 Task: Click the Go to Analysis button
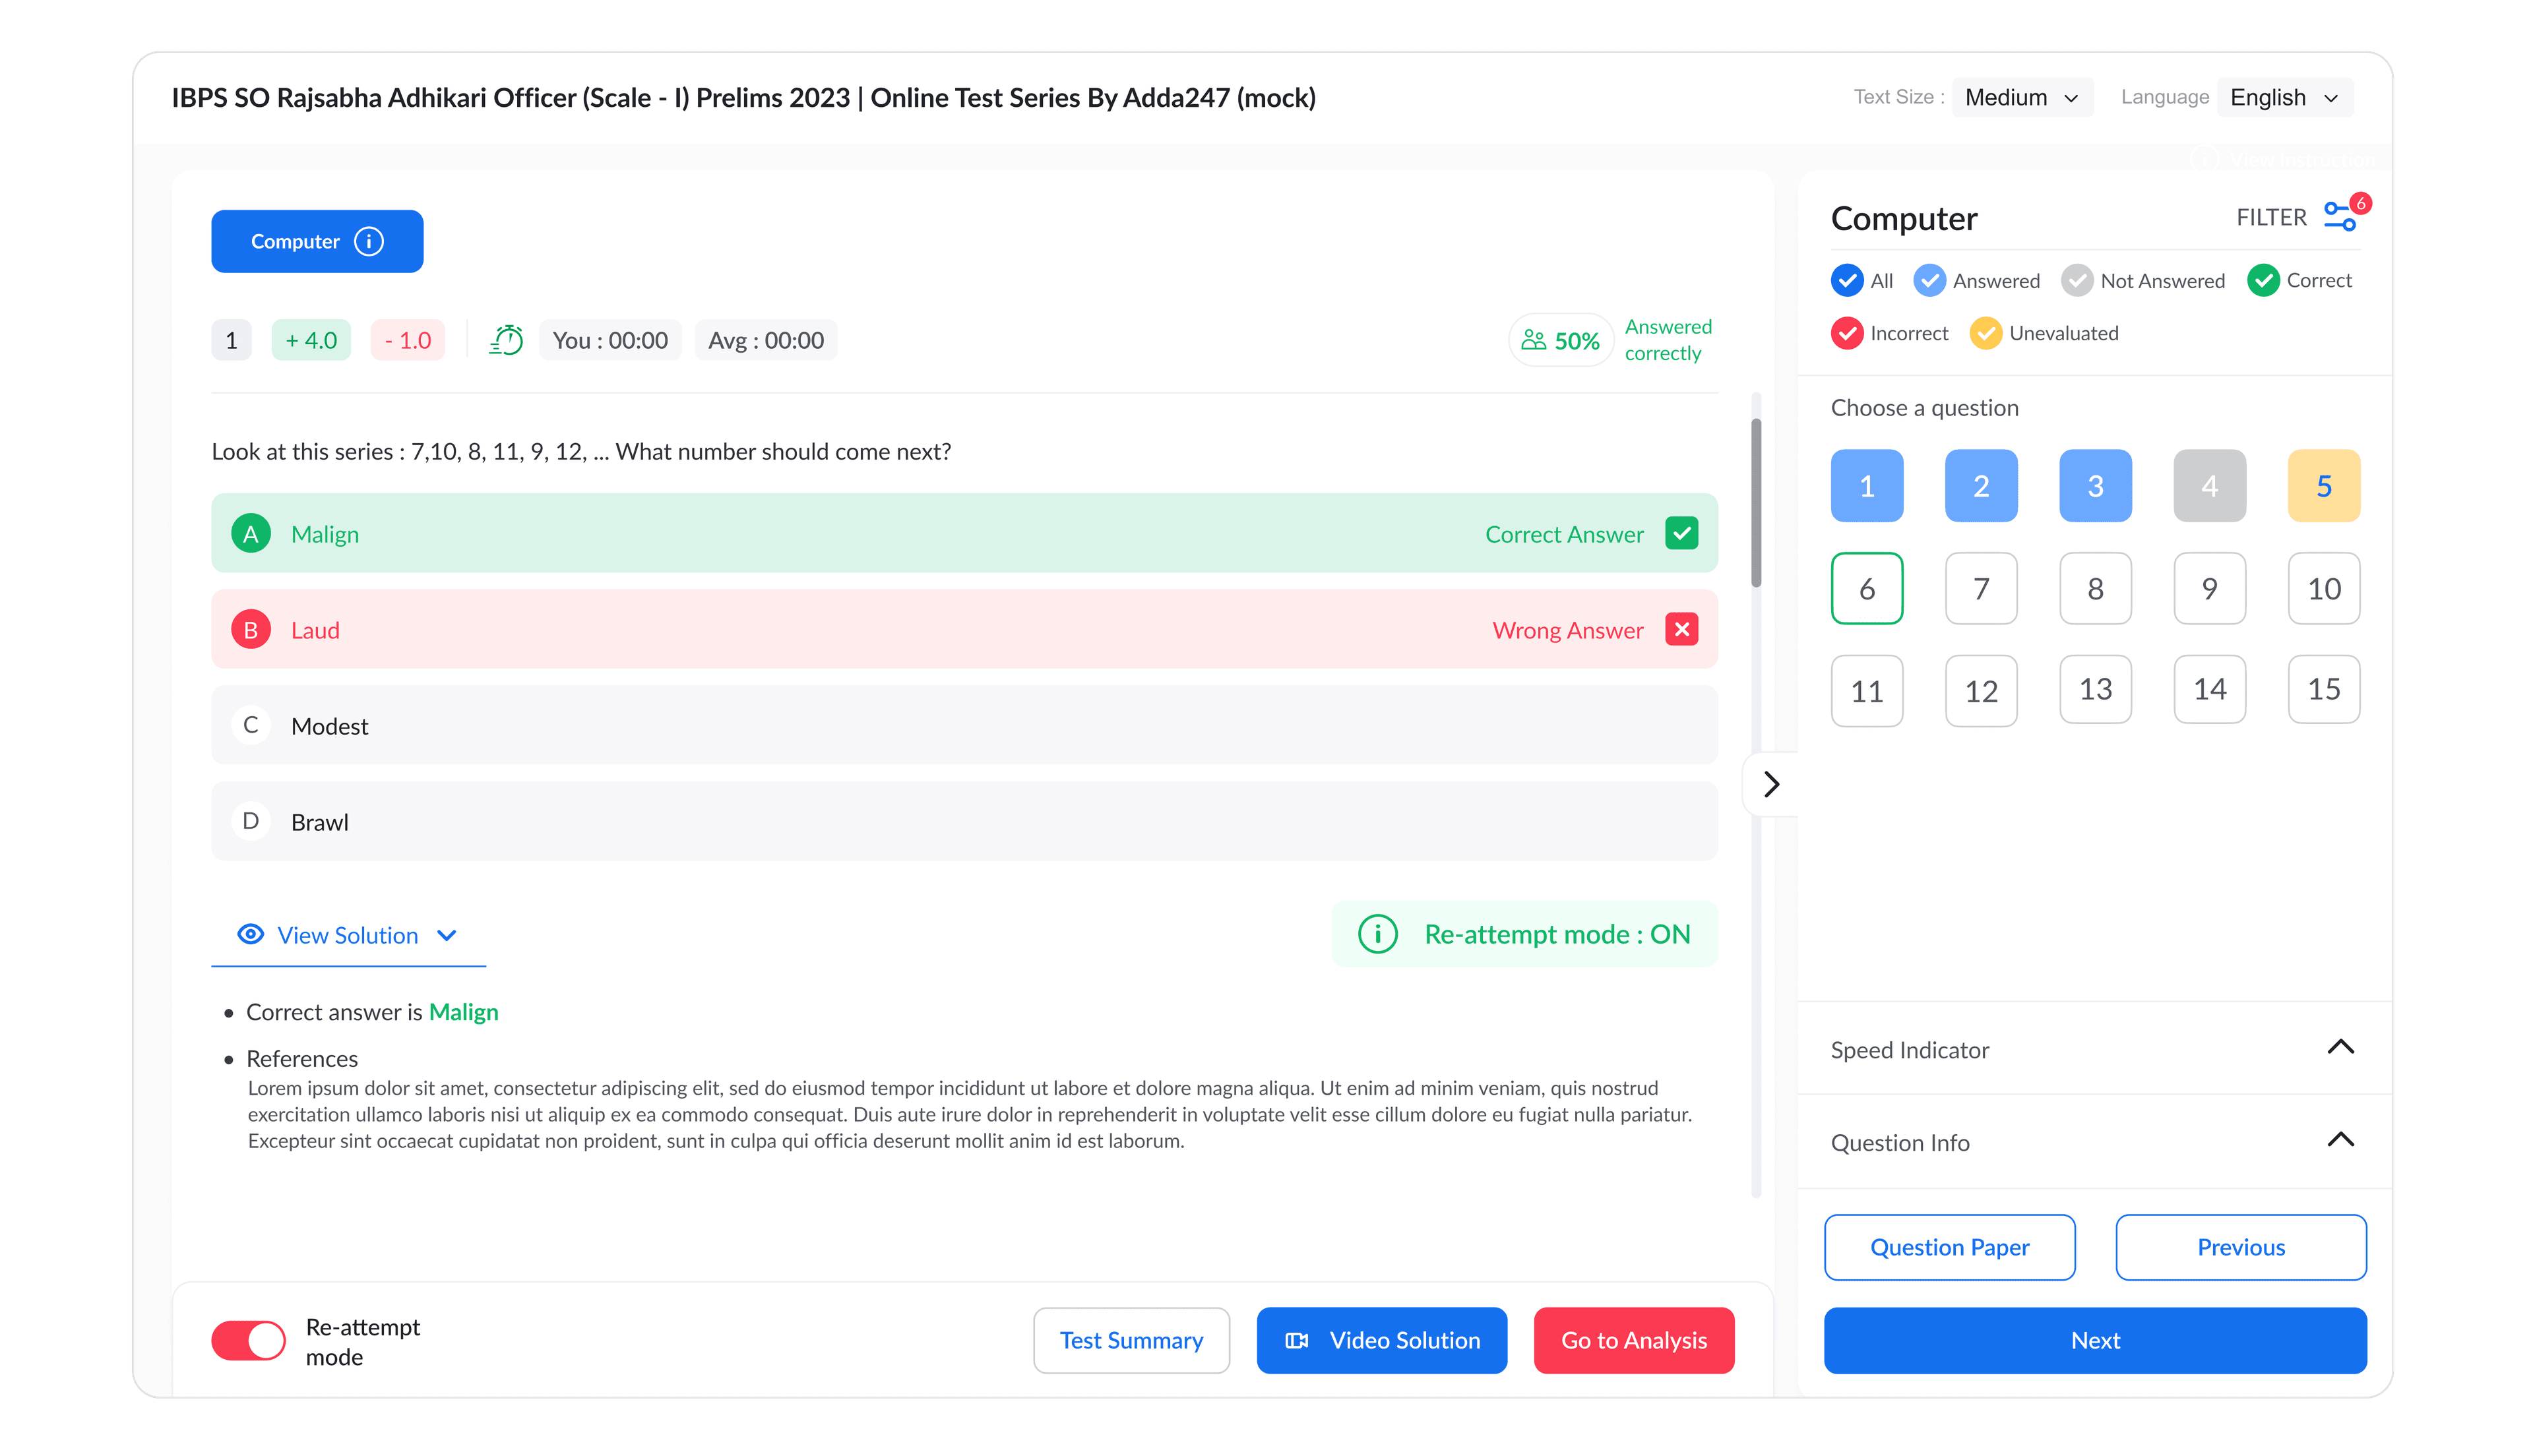pyautogui.click(x=1633, y=1341)
